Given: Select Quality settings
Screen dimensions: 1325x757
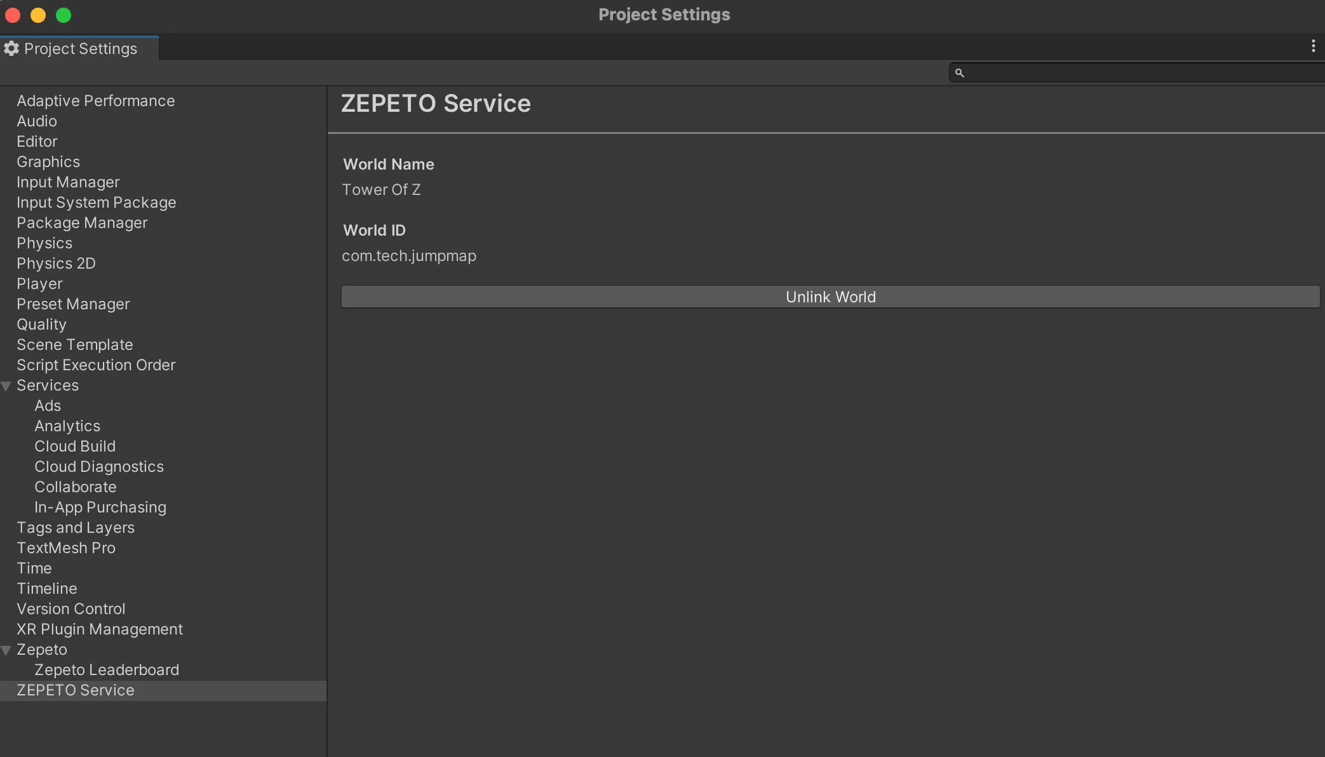Looking at the screenshot, I should [x=41, y=325].
